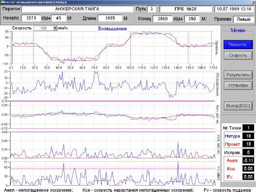Click the Прижим field Левый
Image resolution: width=256 pixels, height=192 pixels.
pos(244,19)
